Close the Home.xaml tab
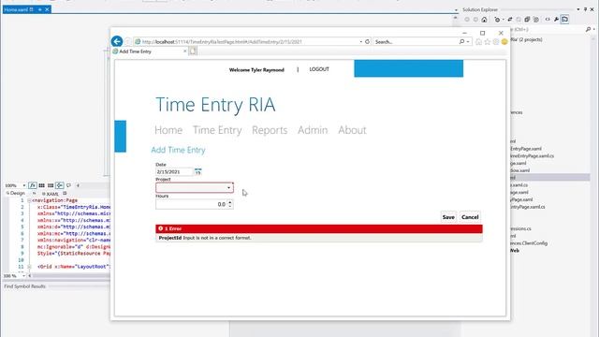This screenshot has height=337, width=599. [x=47, y=9]
